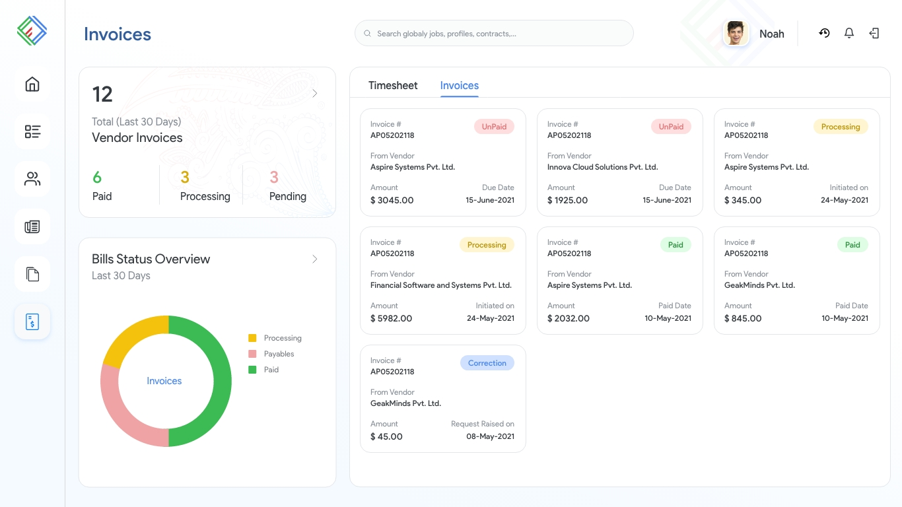Click the app logo
The width and height of the screenshot is (902, 507).
pyautogui.click(x=32, y=30)
